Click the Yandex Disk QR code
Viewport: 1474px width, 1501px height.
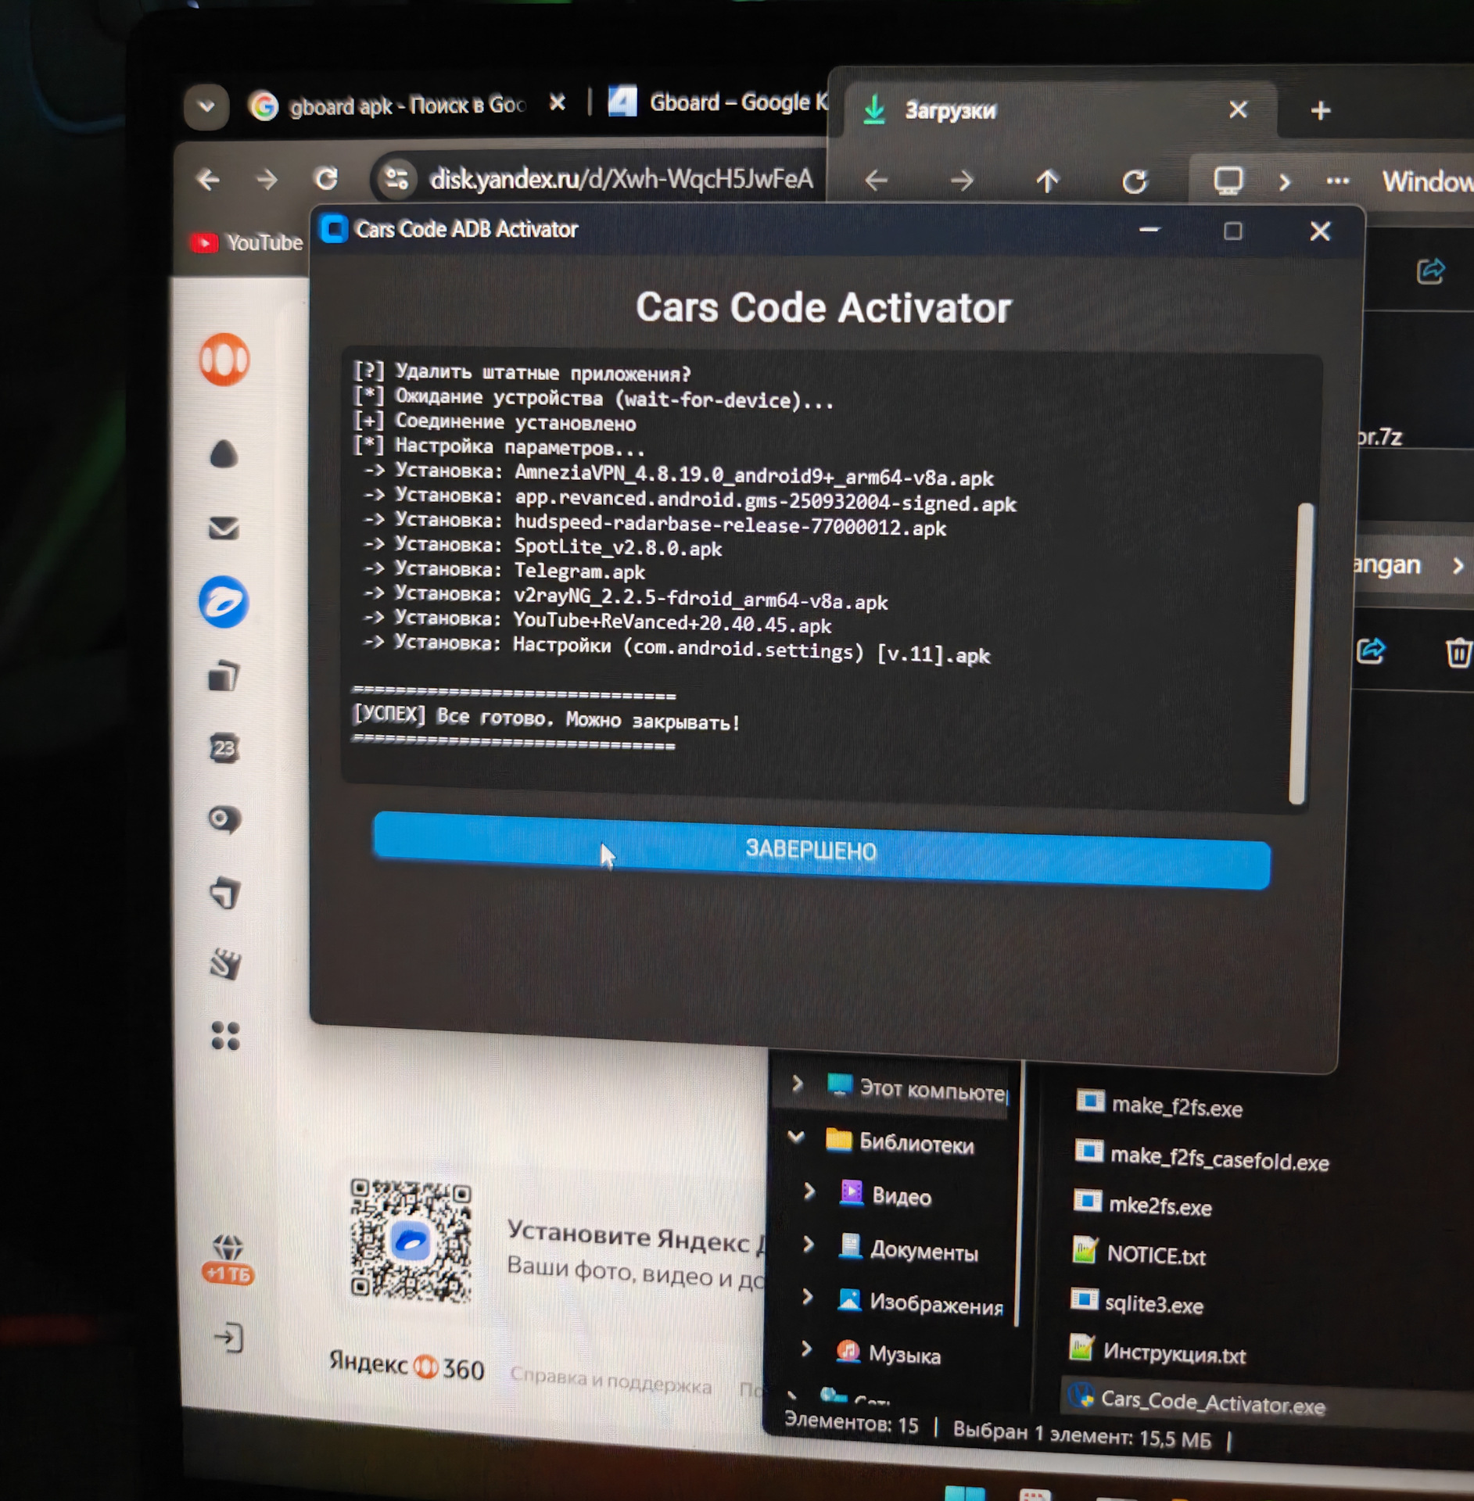(411, 1241)
